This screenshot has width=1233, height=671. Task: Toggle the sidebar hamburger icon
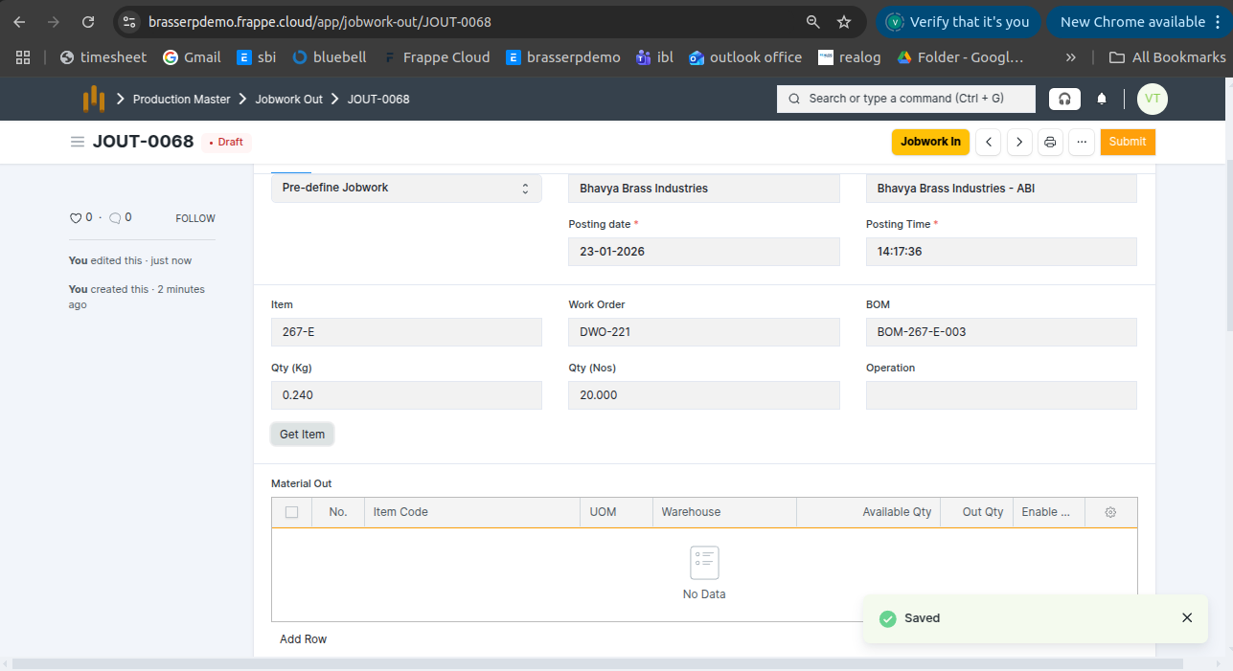78,142
